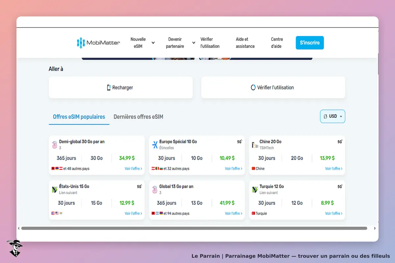
Task: Select the Offres eSIM populaires tab
Action: pyautogui.click(x=79, y=117)
